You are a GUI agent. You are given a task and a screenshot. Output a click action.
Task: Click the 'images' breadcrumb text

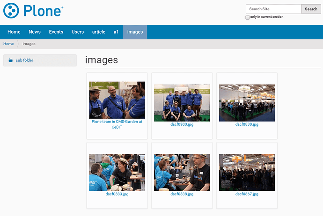[29, 44]
